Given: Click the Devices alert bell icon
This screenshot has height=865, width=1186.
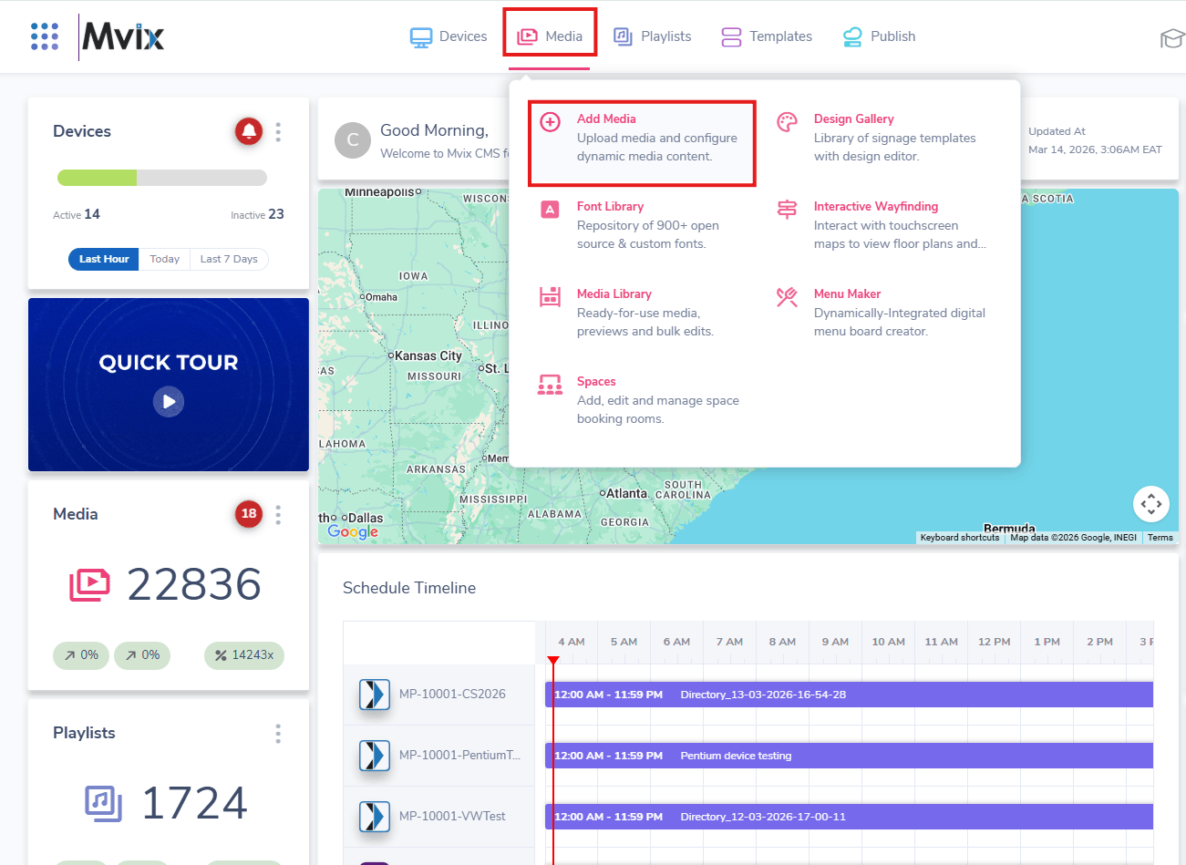Looking at the screenshot, I should coord(249,131).
